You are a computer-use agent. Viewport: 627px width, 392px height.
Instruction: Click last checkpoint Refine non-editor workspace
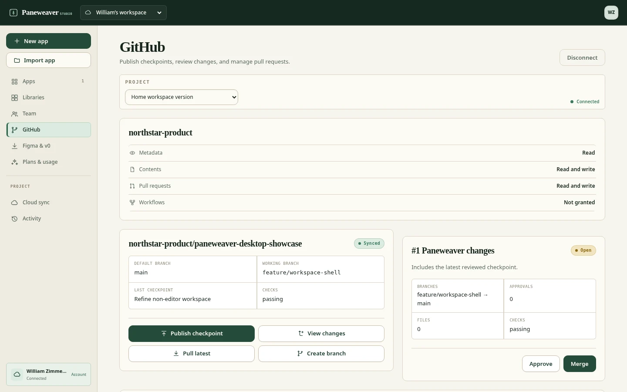tap(172, 299)
